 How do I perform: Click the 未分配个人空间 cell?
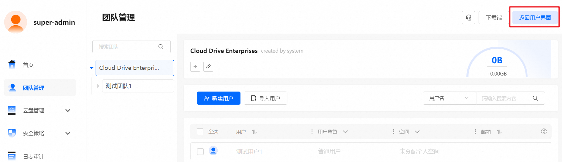point(419,152)
